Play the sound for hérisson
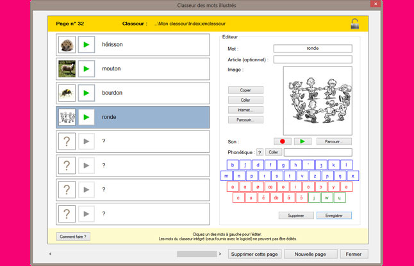 click(87, 45)
